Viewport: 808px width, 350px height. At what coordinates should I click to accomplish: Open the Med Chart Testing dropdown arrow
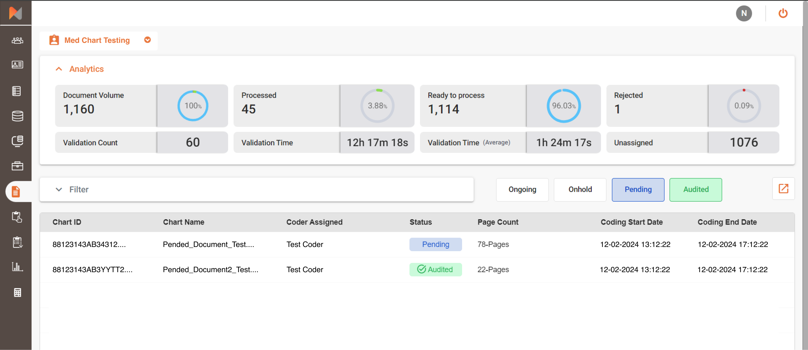(x=147, y=40)
